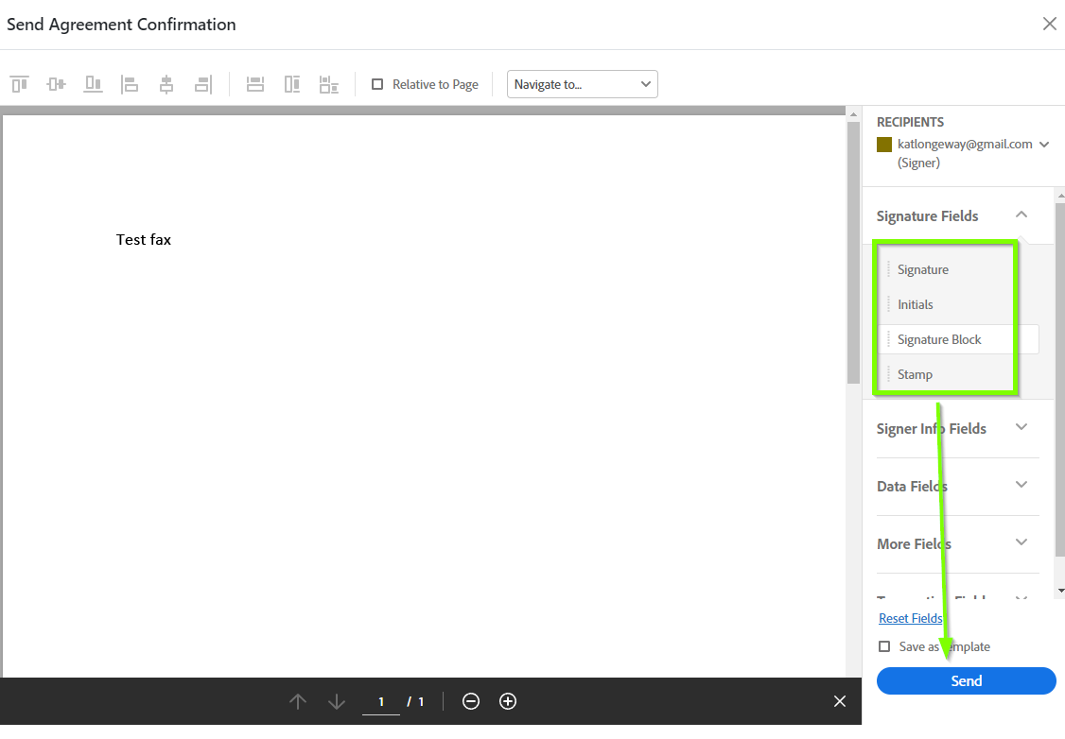Expand the Data Fields section
This screenshot has width=1065, height=739.
click(x=1021, y=485)
